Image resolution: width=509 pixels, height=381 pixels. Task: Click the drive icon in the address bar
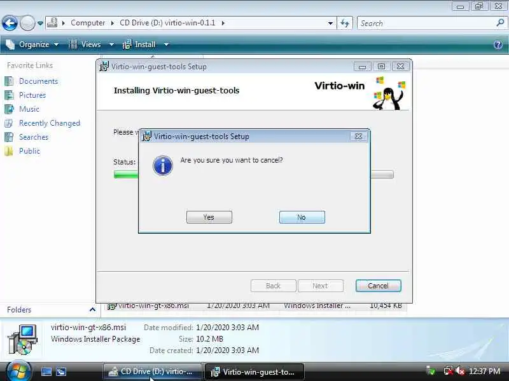point(52,23)
